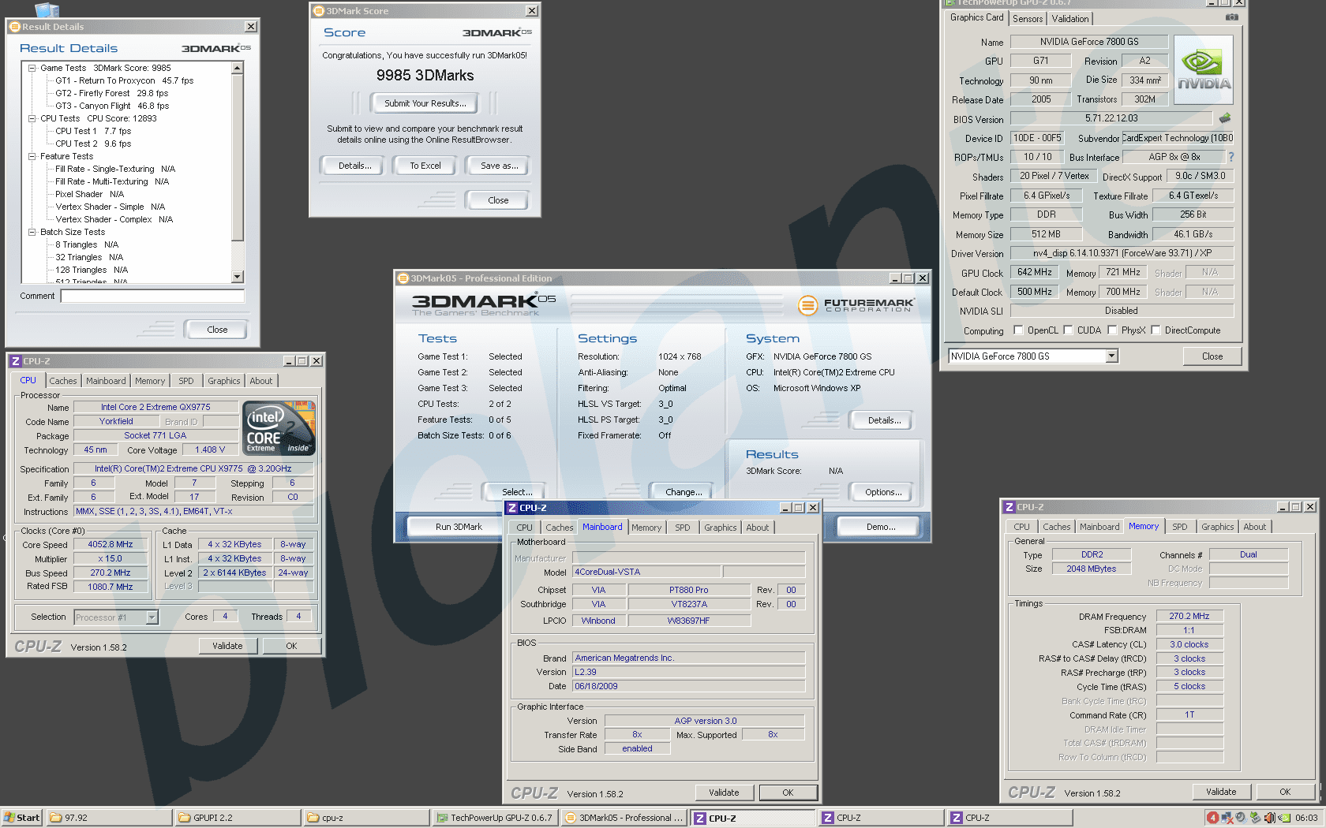Click the last CPU-Z taskbar item at right
The image size is (1326, 828).
point(1009,818)
